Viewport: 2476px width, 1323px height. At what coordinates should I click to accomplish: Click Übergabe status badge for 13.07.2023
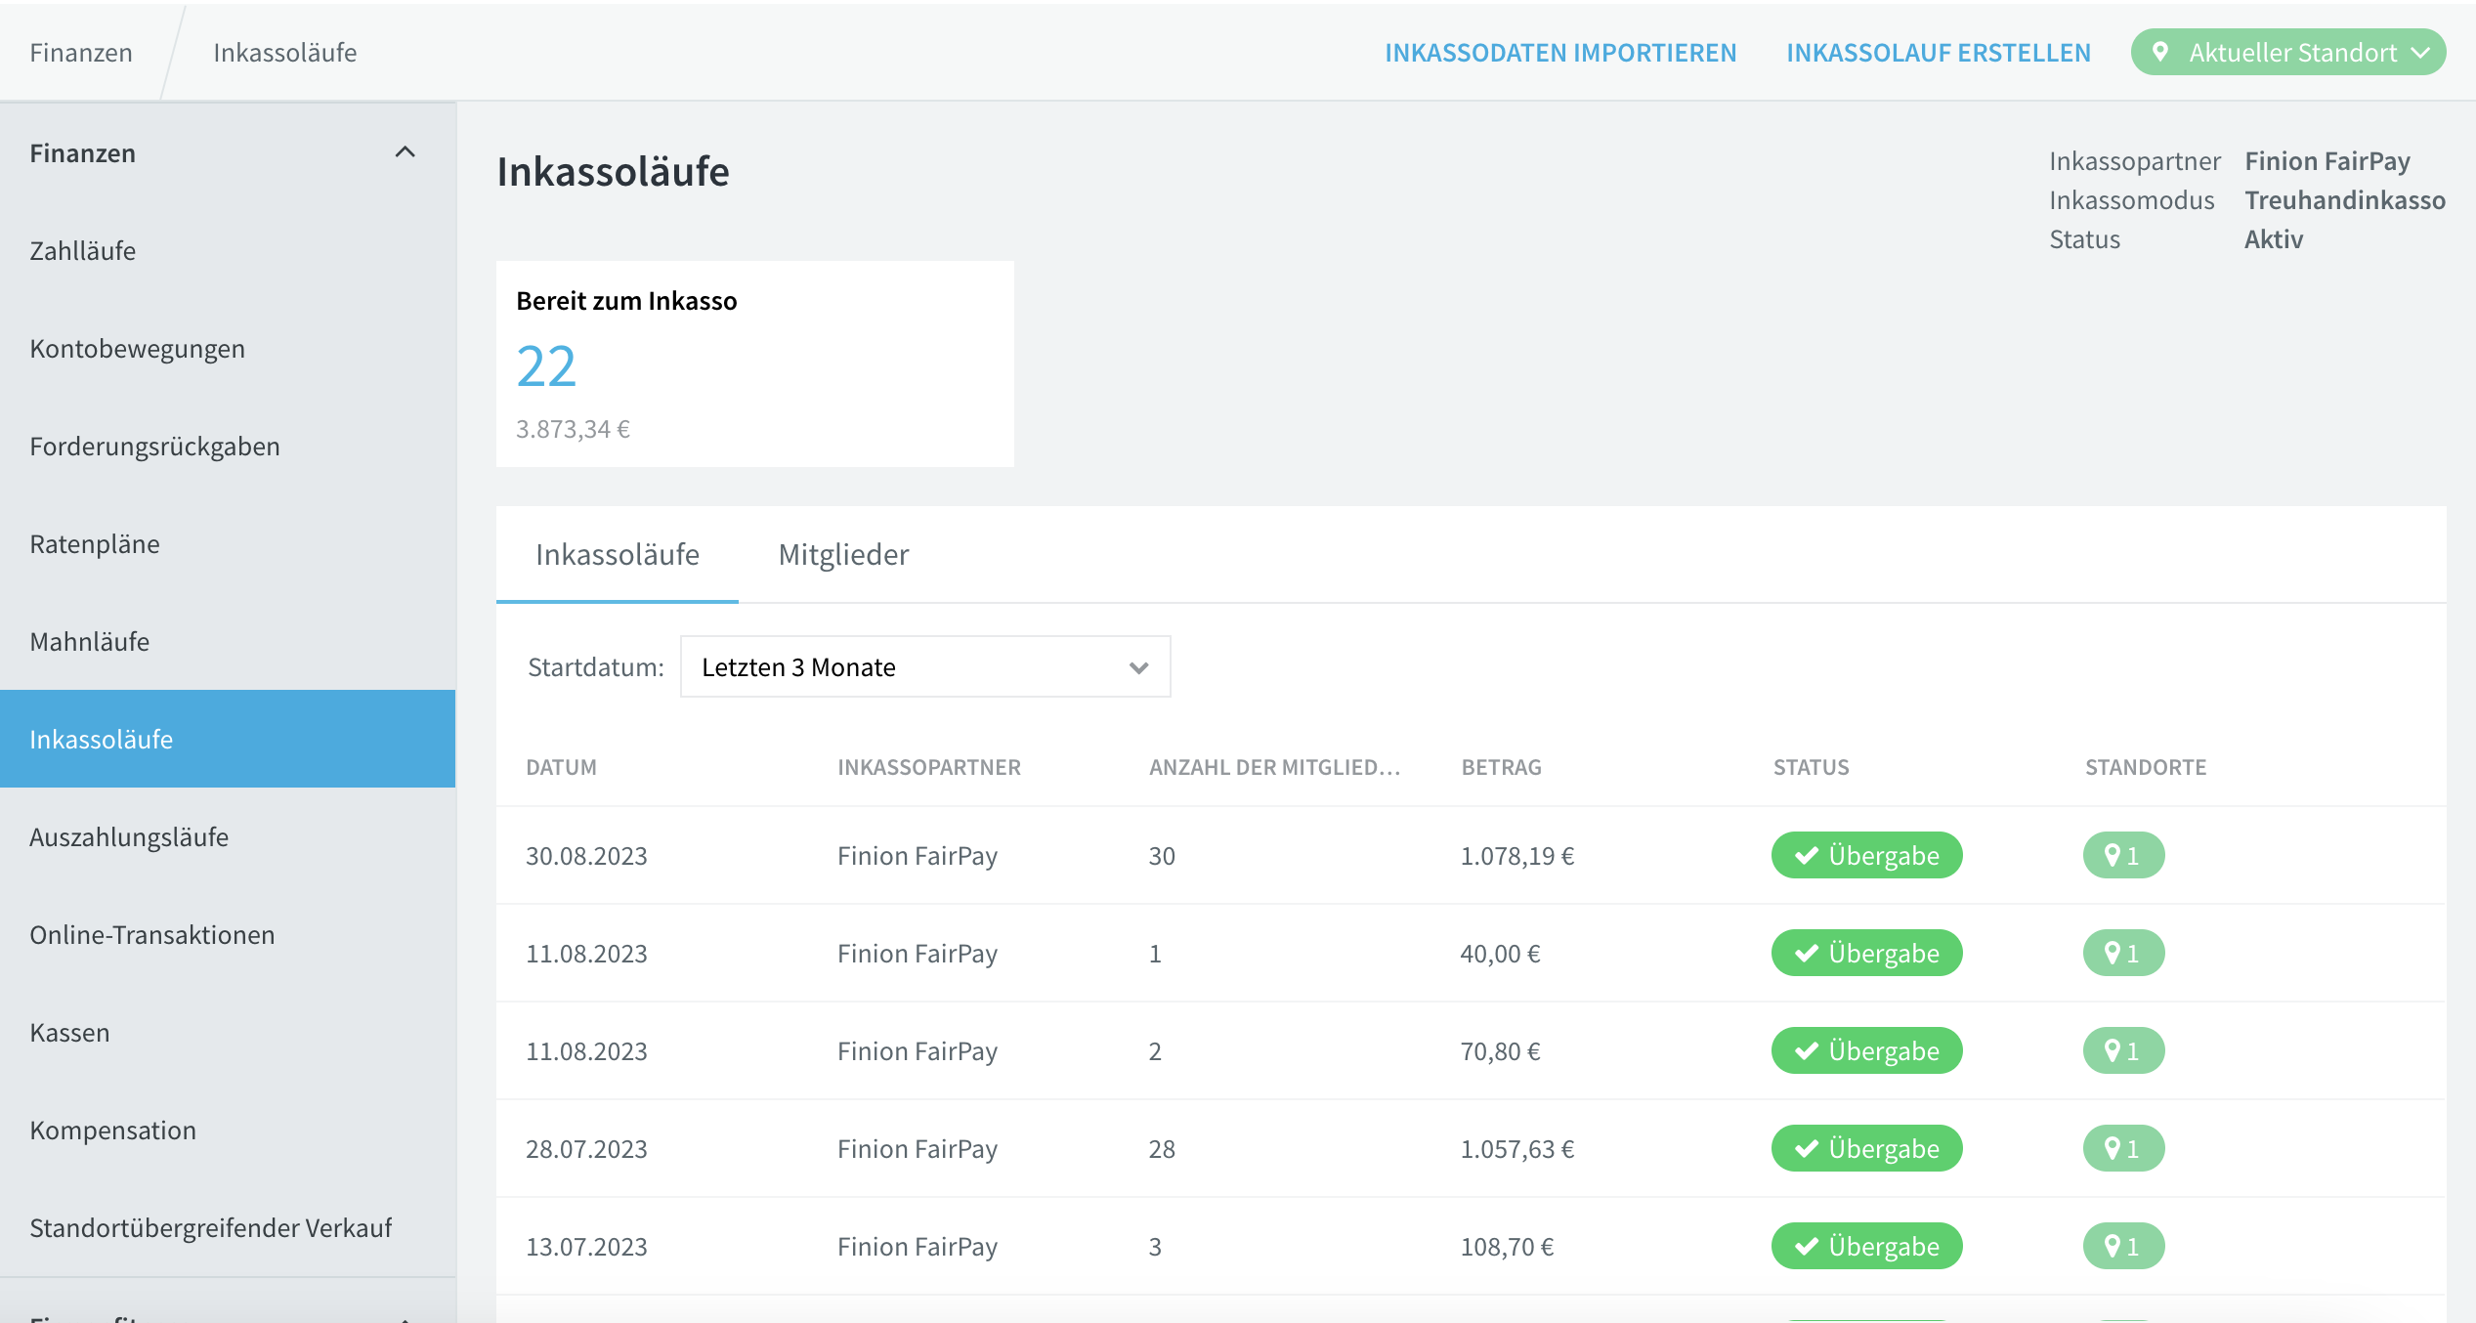coord(1866,1246)
